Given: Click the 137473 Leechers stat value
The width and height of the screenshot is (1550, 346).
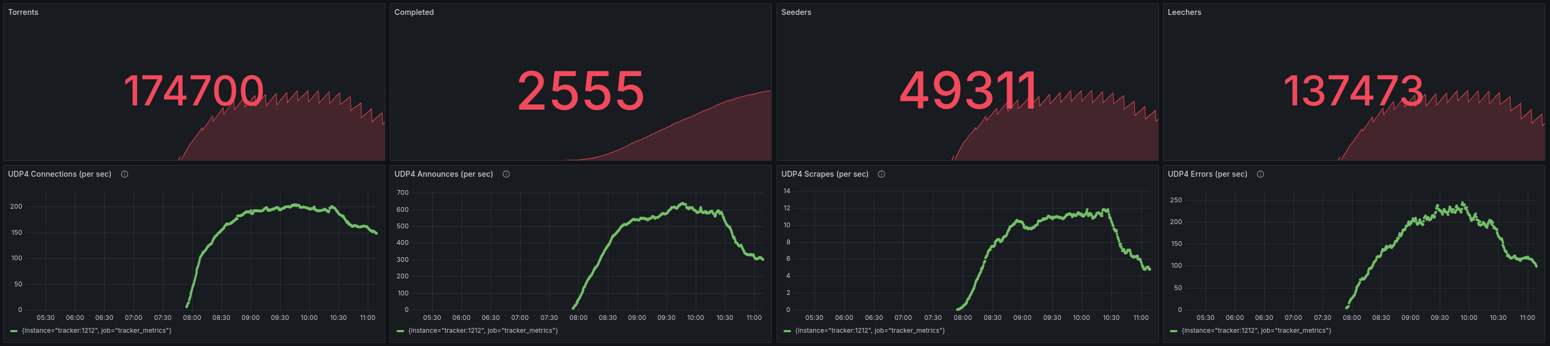Looking at the screenshot, I should (x=1353, y=92).
